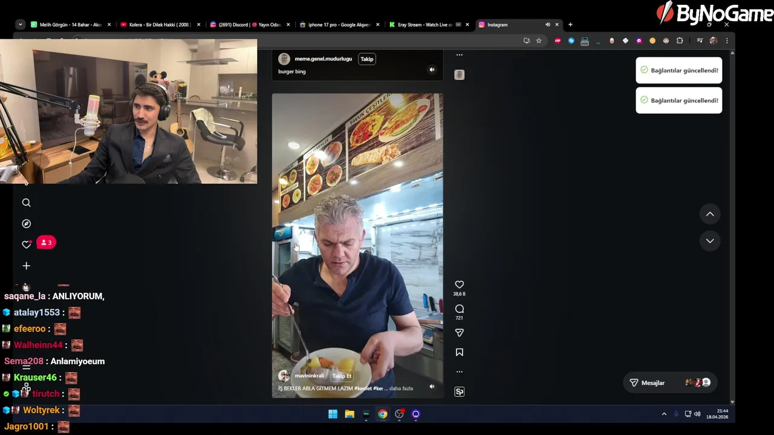Toggle sound on the burger bing reel
Viewport: 774px width, 435px height.
tap(432, 69)
